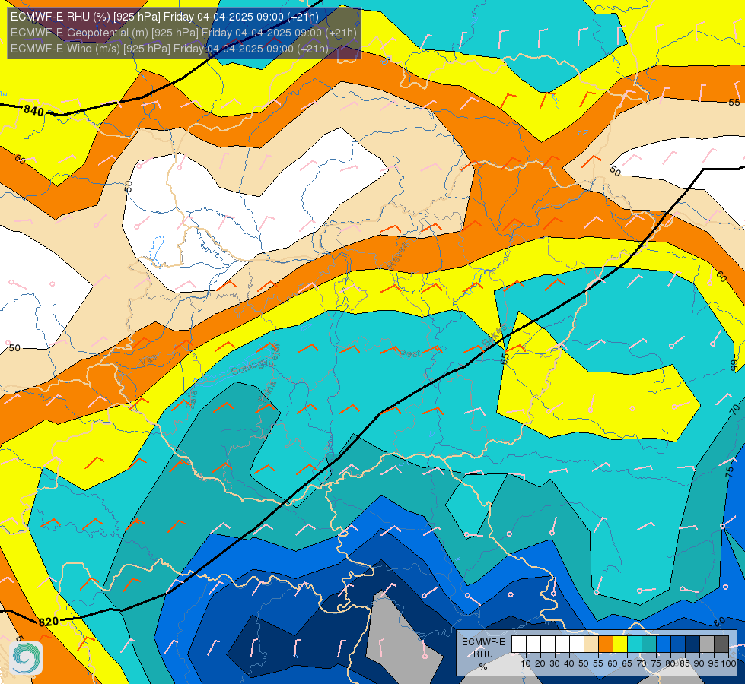
Task: Pick the darker blue 80-85 legend swatch
Action: pyautogui.click(x=678, y=644)
